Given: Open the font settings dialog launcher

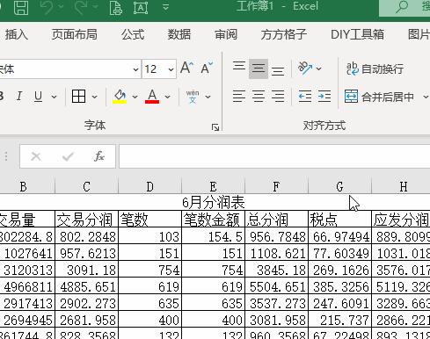Looking at the screenshot, I should pos(215,127).
